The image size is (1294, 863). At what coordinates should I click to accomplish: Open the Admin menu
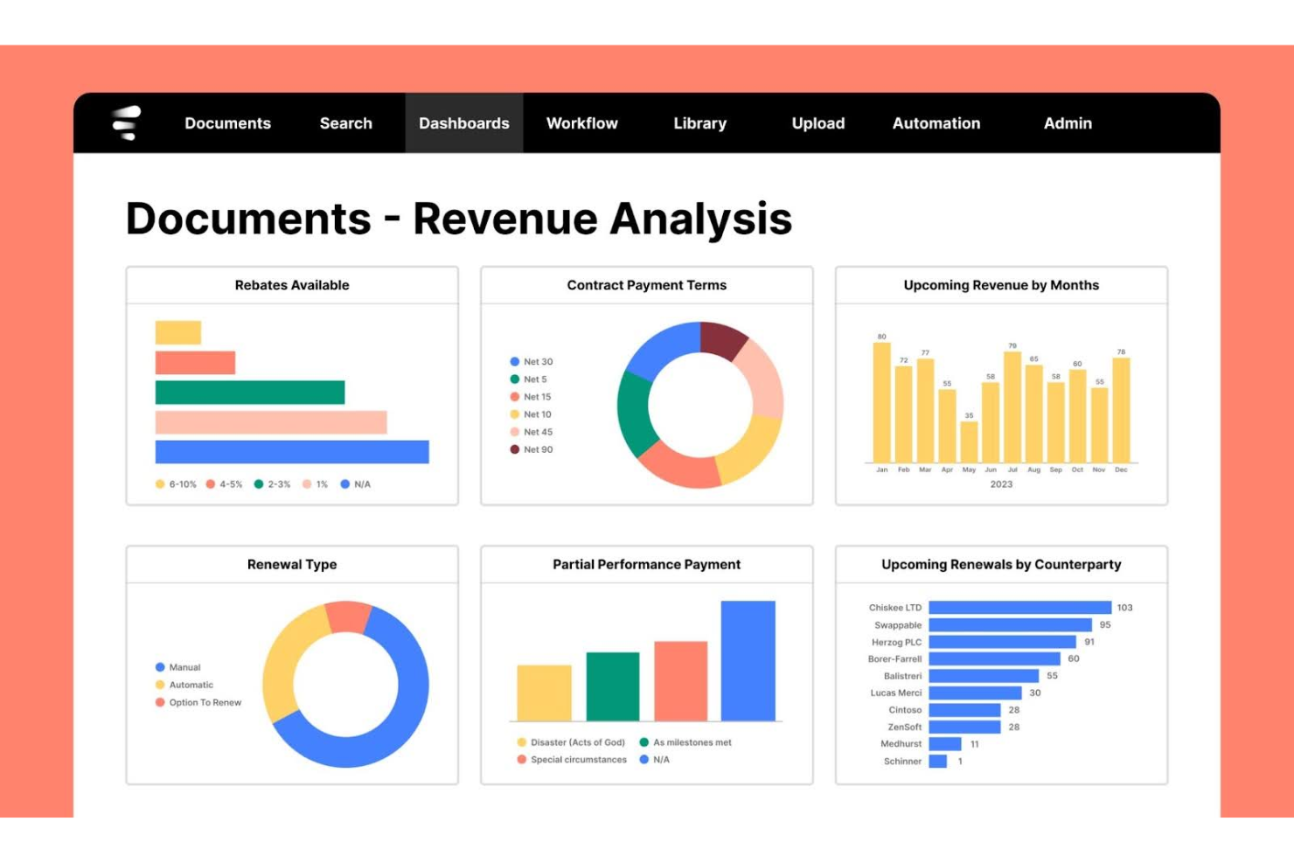(1067, 123)
